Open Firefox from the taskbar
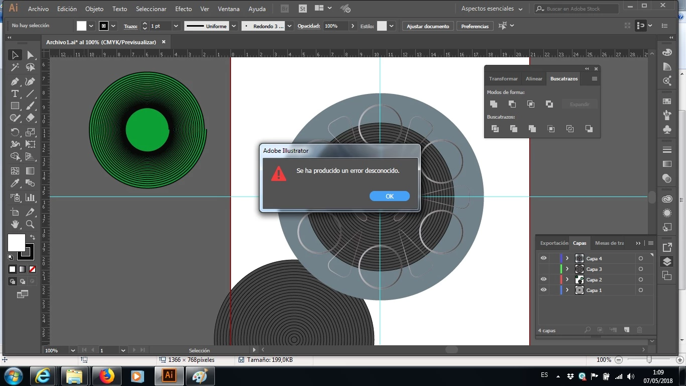Image resolution: width=686 pixels, height=386 pixels. pyautogui.click(x=106, y=375)
